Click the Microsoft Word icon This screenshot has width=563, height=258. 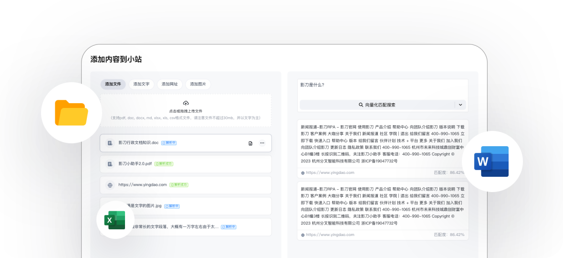(x=491, y=161)
